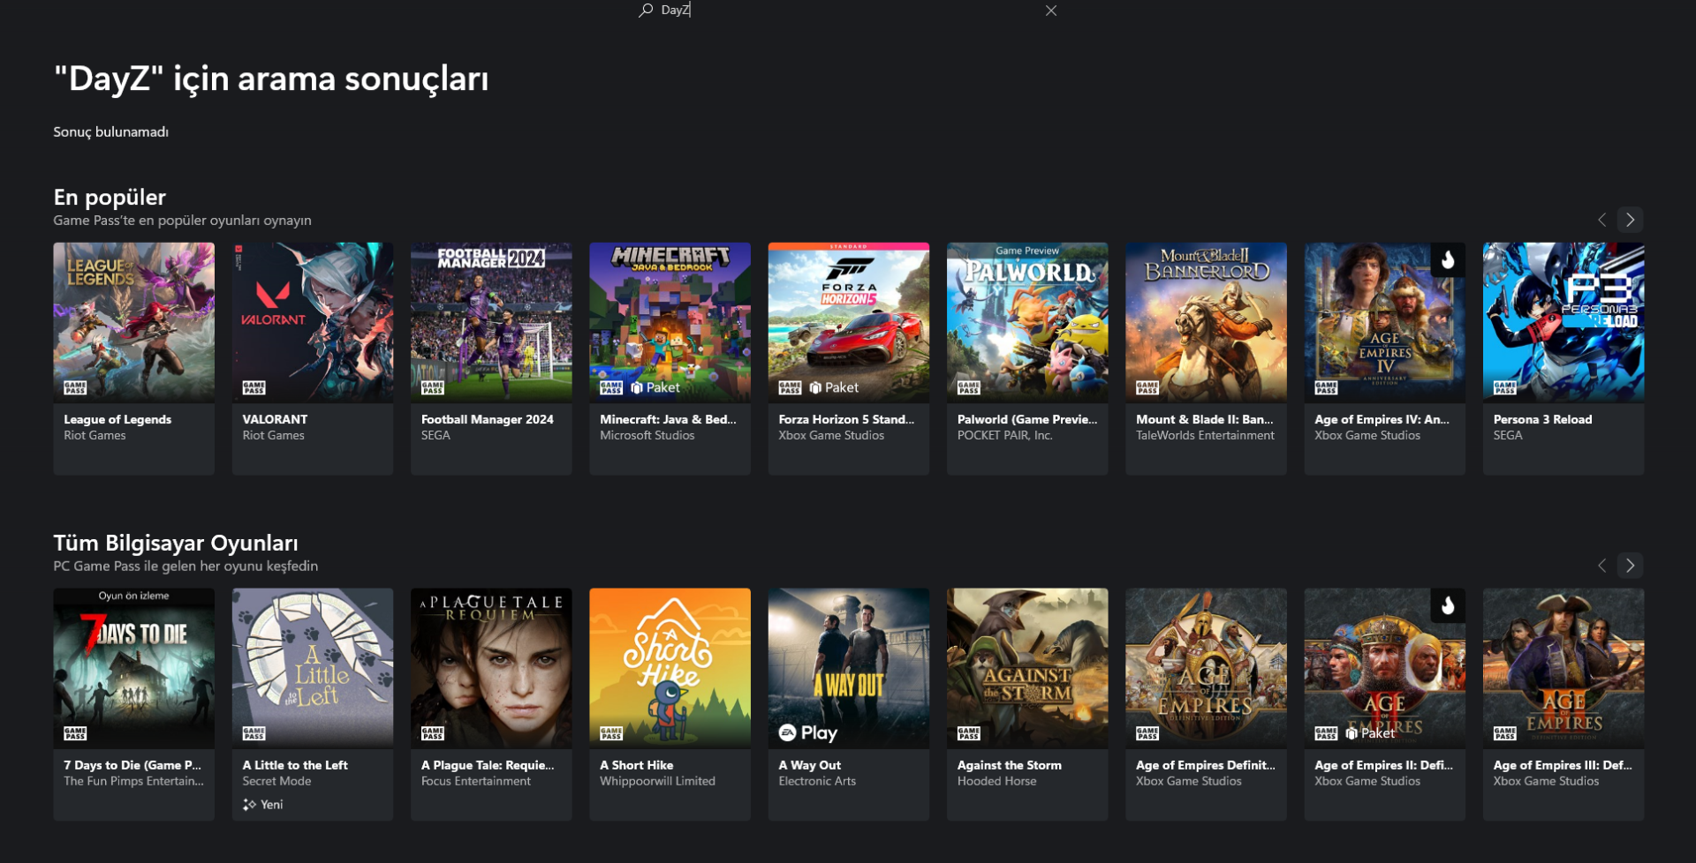Open A Way Out cover
The image size is (1696, 863).
[849, 669]
